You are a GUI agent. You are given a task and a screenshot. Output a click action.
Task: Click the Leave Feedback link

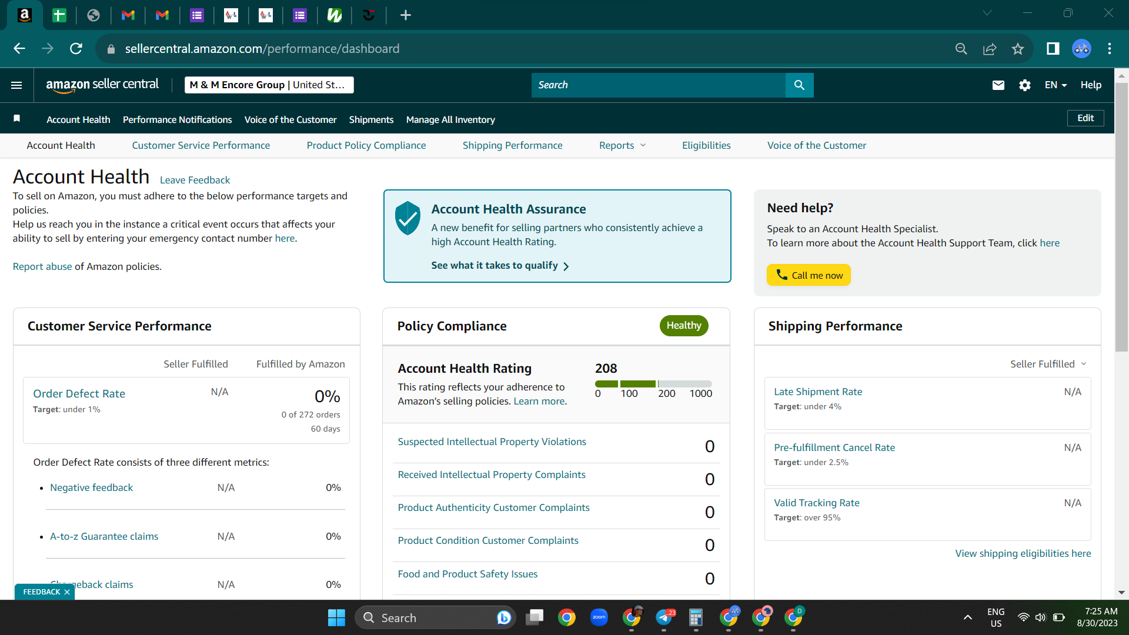click(195, 180)
